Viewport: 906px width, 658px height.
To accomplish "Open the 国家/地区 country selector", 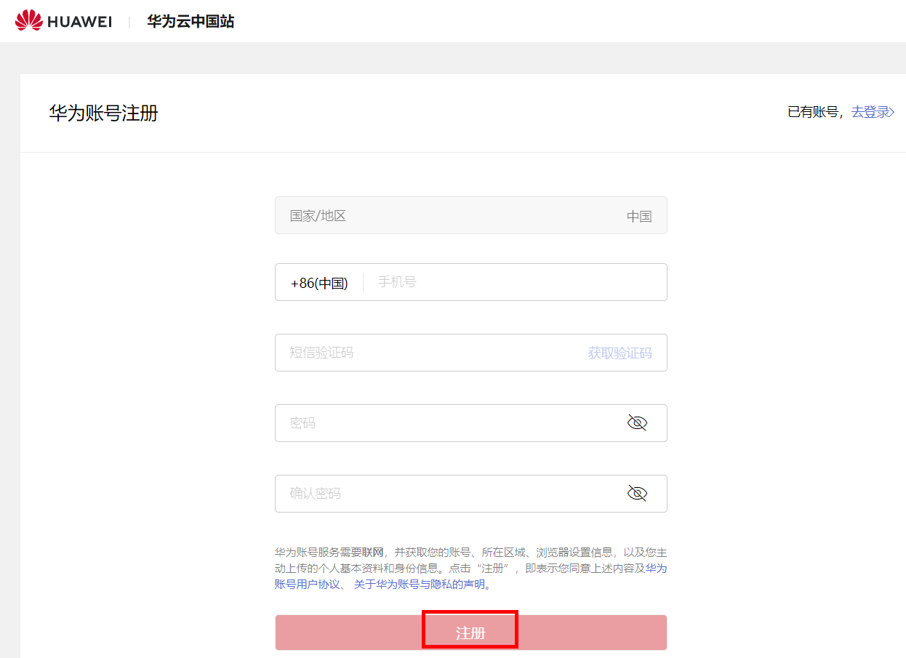I will (470, 215).
